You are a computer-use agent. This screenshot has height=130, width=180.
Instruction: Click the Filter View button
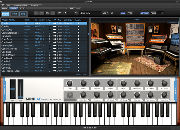coord(173,23)
